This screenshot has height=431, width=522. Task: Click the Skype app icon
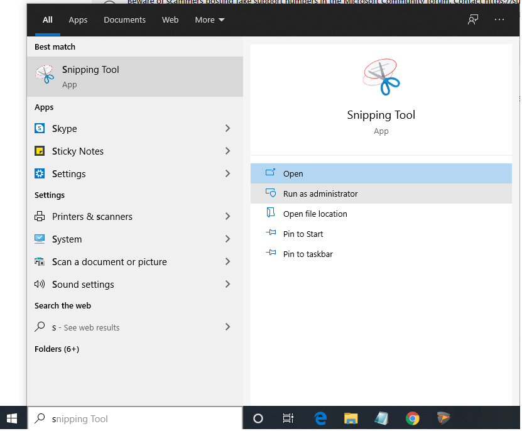(x=40, y=129)
